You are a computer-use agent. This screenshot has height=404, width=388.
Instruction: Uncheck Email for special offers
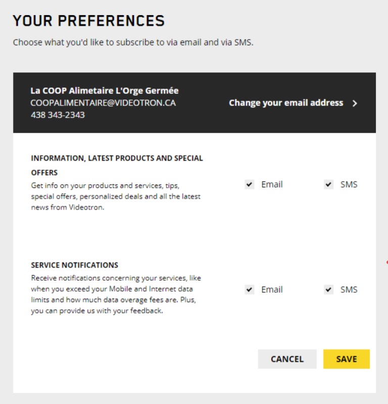(249, 185)
